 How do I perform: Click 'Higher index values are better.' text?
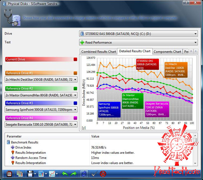(113, 153)
